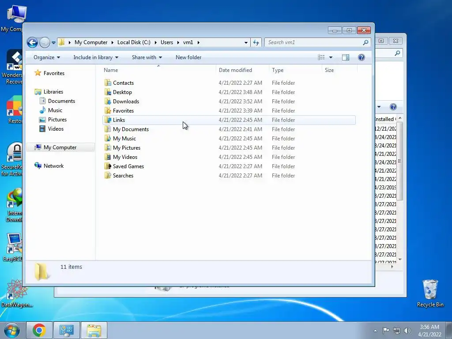Click the magnifier icon in Search vm1
This screenshot has height=339, width=452.
tap(365, 43)
